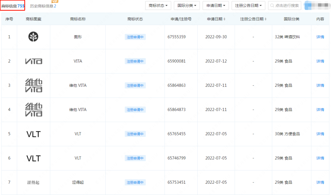Sort by the 申请日期 column header arrows
Image resolution: width=331 pixels, height=195 pixels.
[x=224, y=19]
